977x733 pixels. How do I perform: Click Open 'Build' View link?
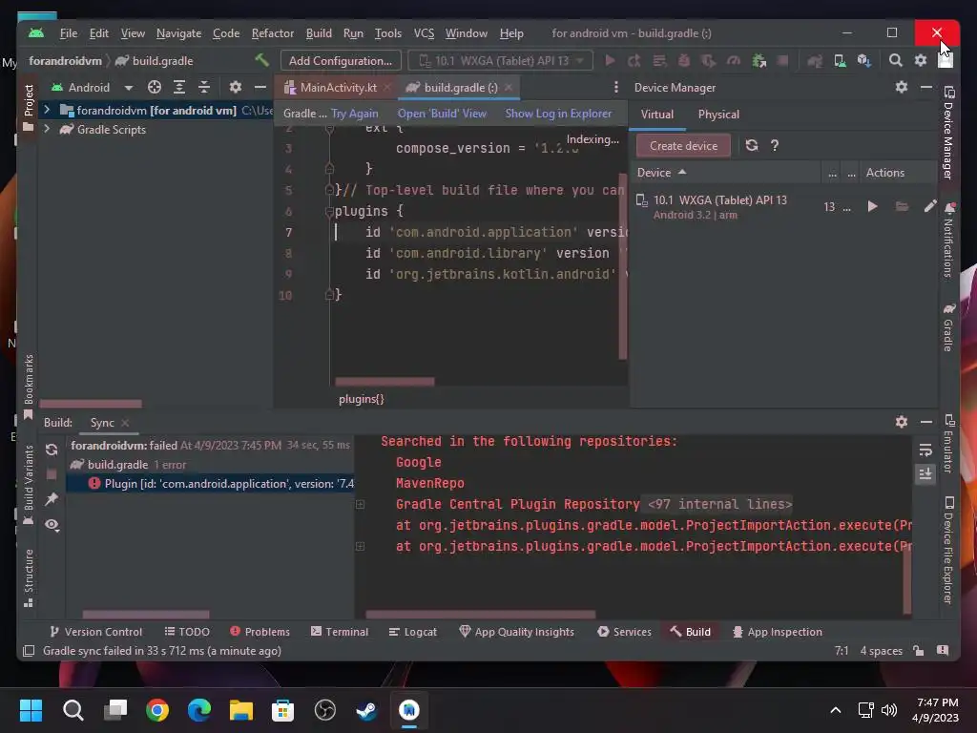pos(442,114)
